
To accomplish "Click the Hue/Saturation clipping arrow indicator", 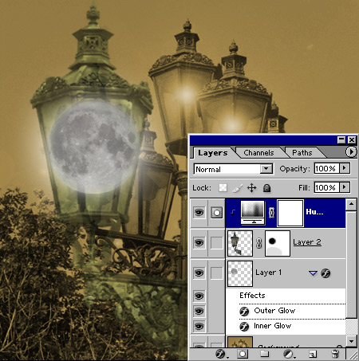I will 233,212.
